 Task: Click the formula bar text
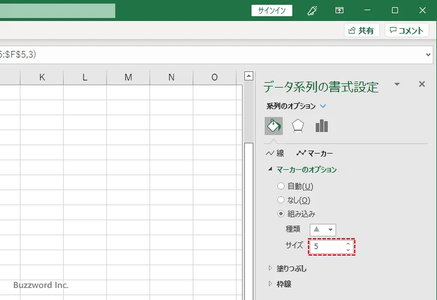18,55
